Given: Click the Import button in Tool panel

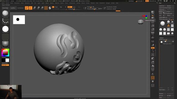Looking at the screenshot, I should [x=163, y=12].
